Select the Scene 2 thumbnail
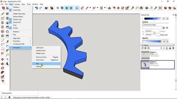This screenshot has width=177, height=99. [145, 65]
